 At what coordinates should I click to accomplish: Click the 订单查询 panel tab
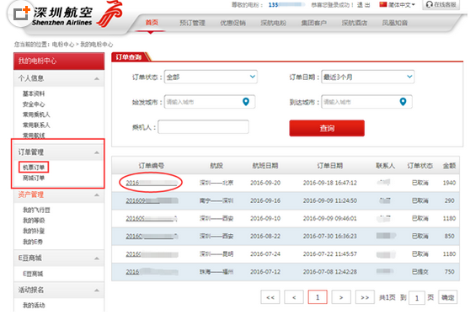(129, 56)
